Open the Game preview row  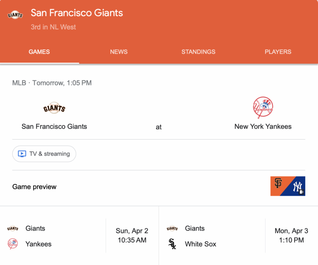tap(34, 187)
